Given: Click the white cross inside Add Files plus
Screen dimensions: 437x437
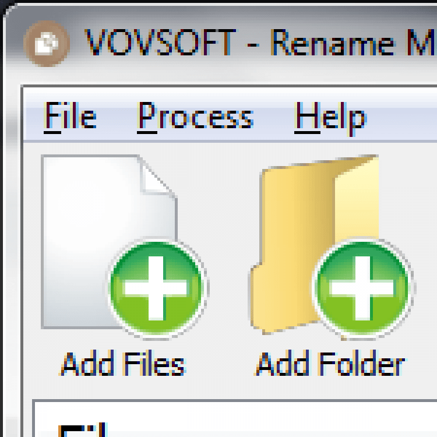Looking at the screenshot, I should (156, 288).
